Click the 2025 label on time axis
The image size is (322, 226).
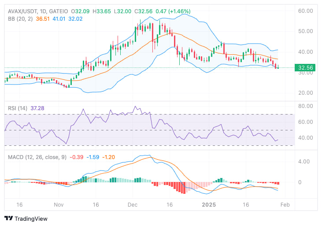point(207,205)
